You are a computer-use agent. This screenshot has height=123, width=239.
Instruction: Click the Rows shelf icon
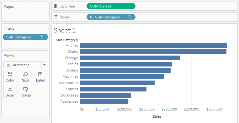pos(56,17)
